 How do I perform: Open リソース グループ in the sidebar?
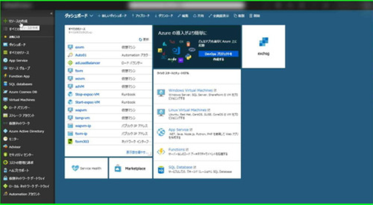pyautogui.click(x=19, y=68)
